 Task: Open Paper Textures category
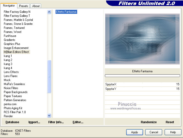coord(13,96)
